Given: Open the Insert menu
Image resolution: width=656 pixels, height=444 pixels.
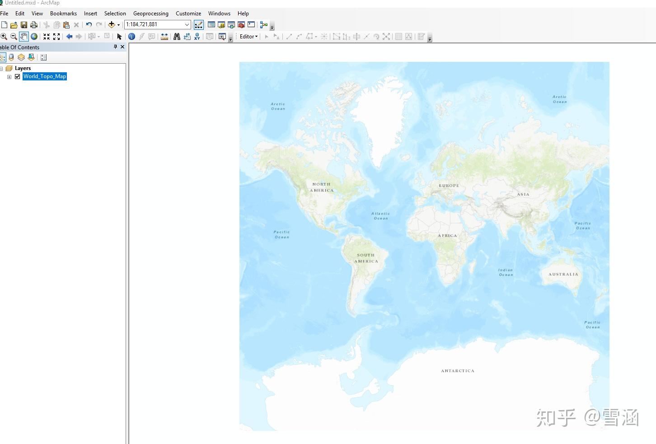Looking at the screenshot, I should (x=90, y=14).
